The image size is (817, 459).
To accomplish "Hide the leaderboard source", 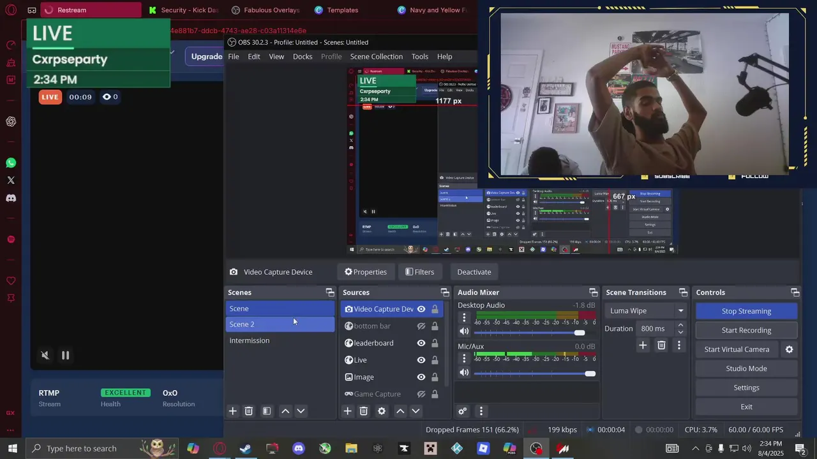I will pyautogui.click(x=421, y=343).
